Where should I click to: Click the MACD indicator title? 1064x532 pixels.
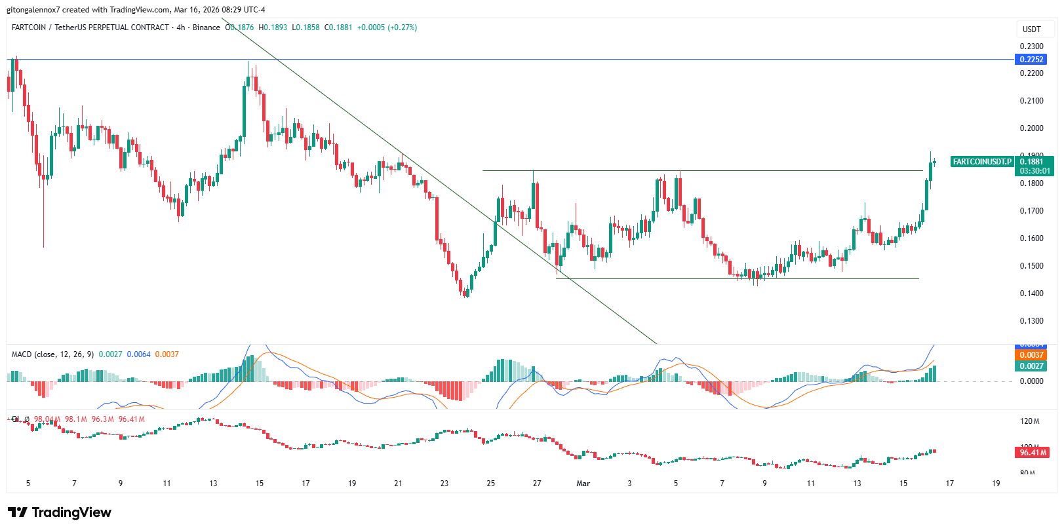click(53, 354)
